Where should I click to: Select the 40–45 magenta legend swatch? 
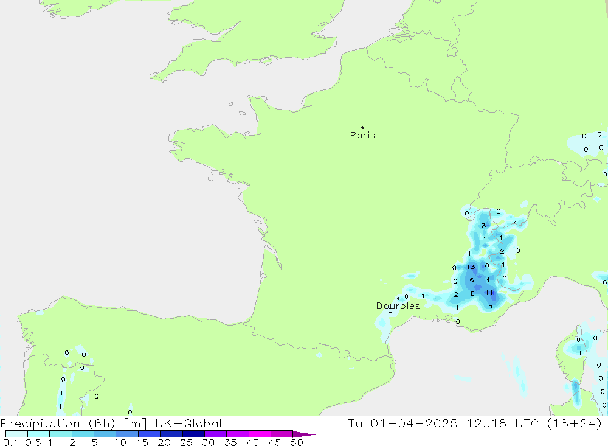[260, 434]
